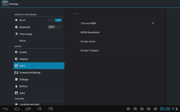Image resolution: width=180 pixels, height=112 pixels.
Task: Tap the notification icon immediately left of clock
Action: pos(155,109)
